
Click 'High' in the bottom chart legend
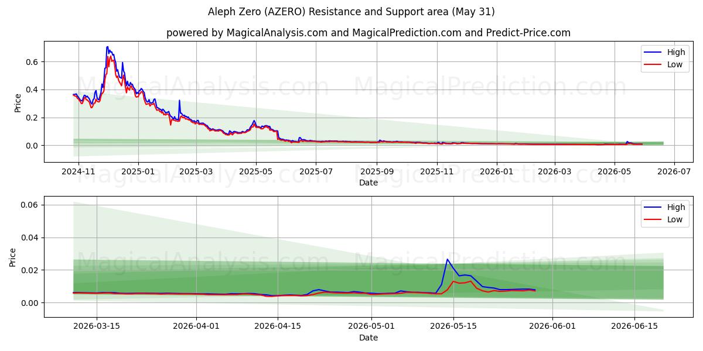[675, 207]
